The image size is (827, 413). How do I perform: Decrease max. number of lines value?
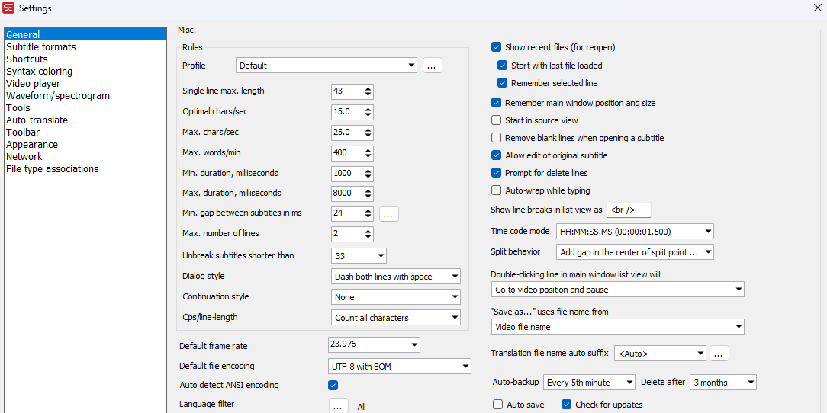point(368,238)
